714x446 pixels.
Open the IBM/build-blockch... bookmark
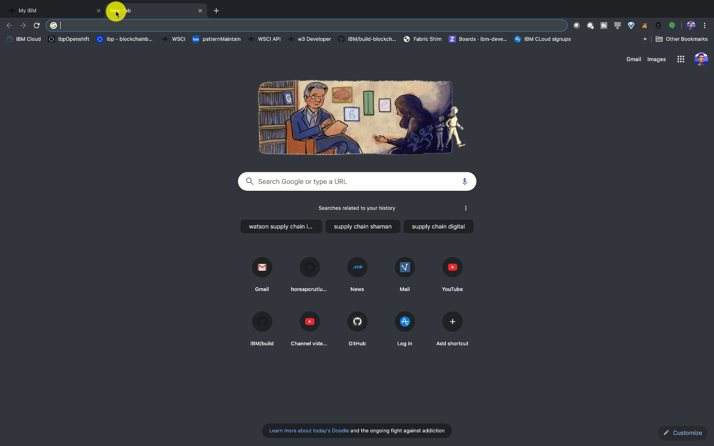pyautogui.click(x=367, y=39)
